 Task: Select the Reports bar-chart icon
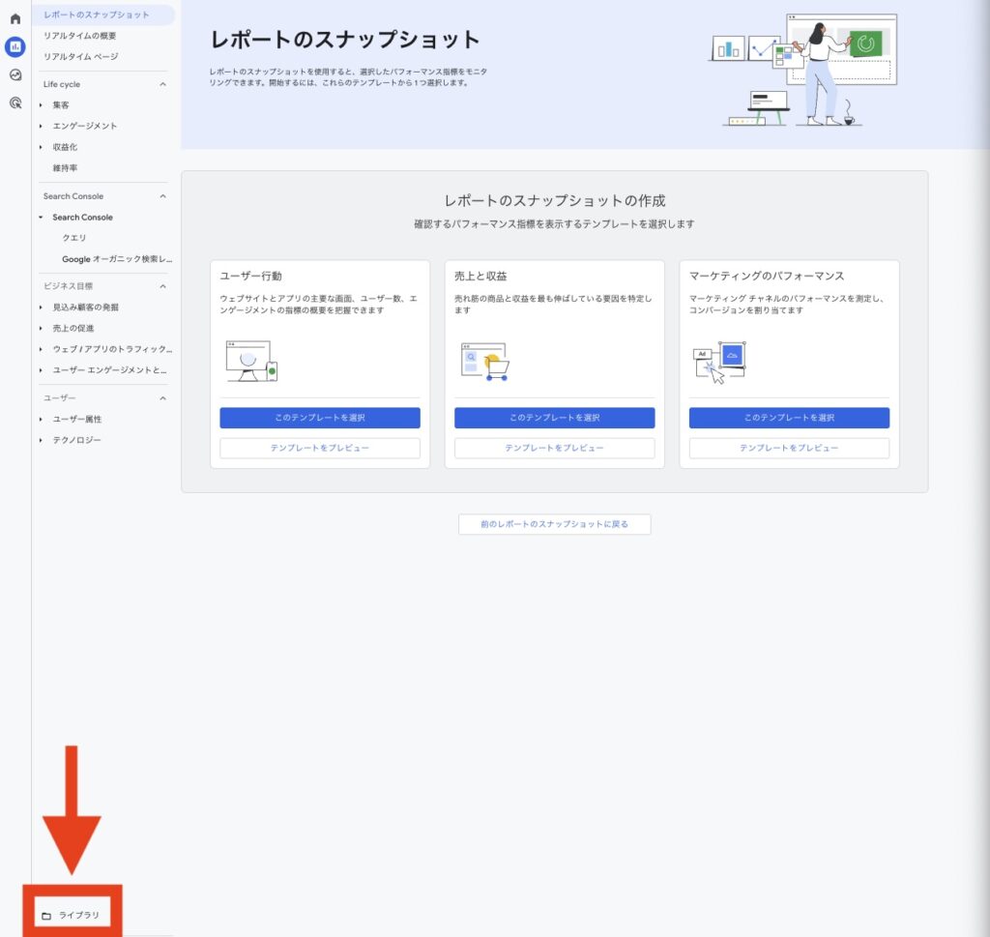click(14, 45)
